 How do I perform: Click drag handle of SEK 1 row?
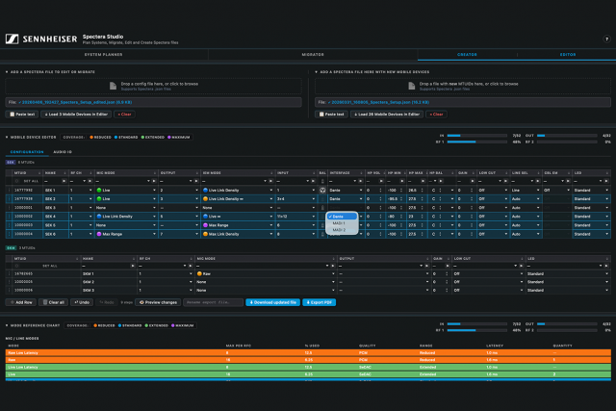pos(9,191)
